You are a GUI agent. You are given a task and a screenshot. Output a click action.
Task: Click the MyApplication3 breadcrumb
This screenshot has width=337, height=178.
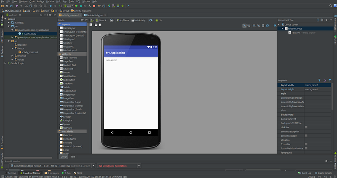tap(11, 11)
